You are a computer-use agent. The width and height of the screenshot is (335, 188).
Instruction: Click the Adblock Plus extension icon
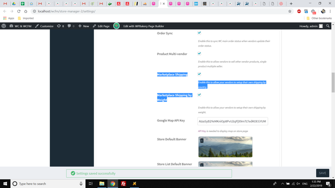299,11
